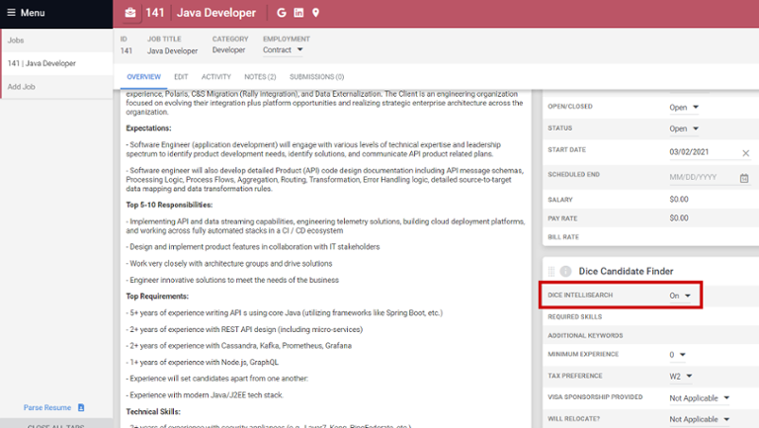The height and width of the screenshot is (428, 759).
Task: Click the Pay Rate value $0.00
Action: (x=679, y=218)
